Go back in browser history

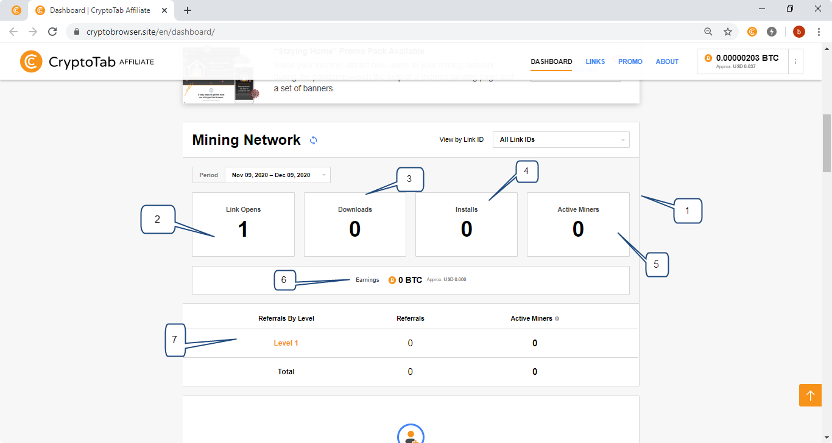[x=14, y=32]
